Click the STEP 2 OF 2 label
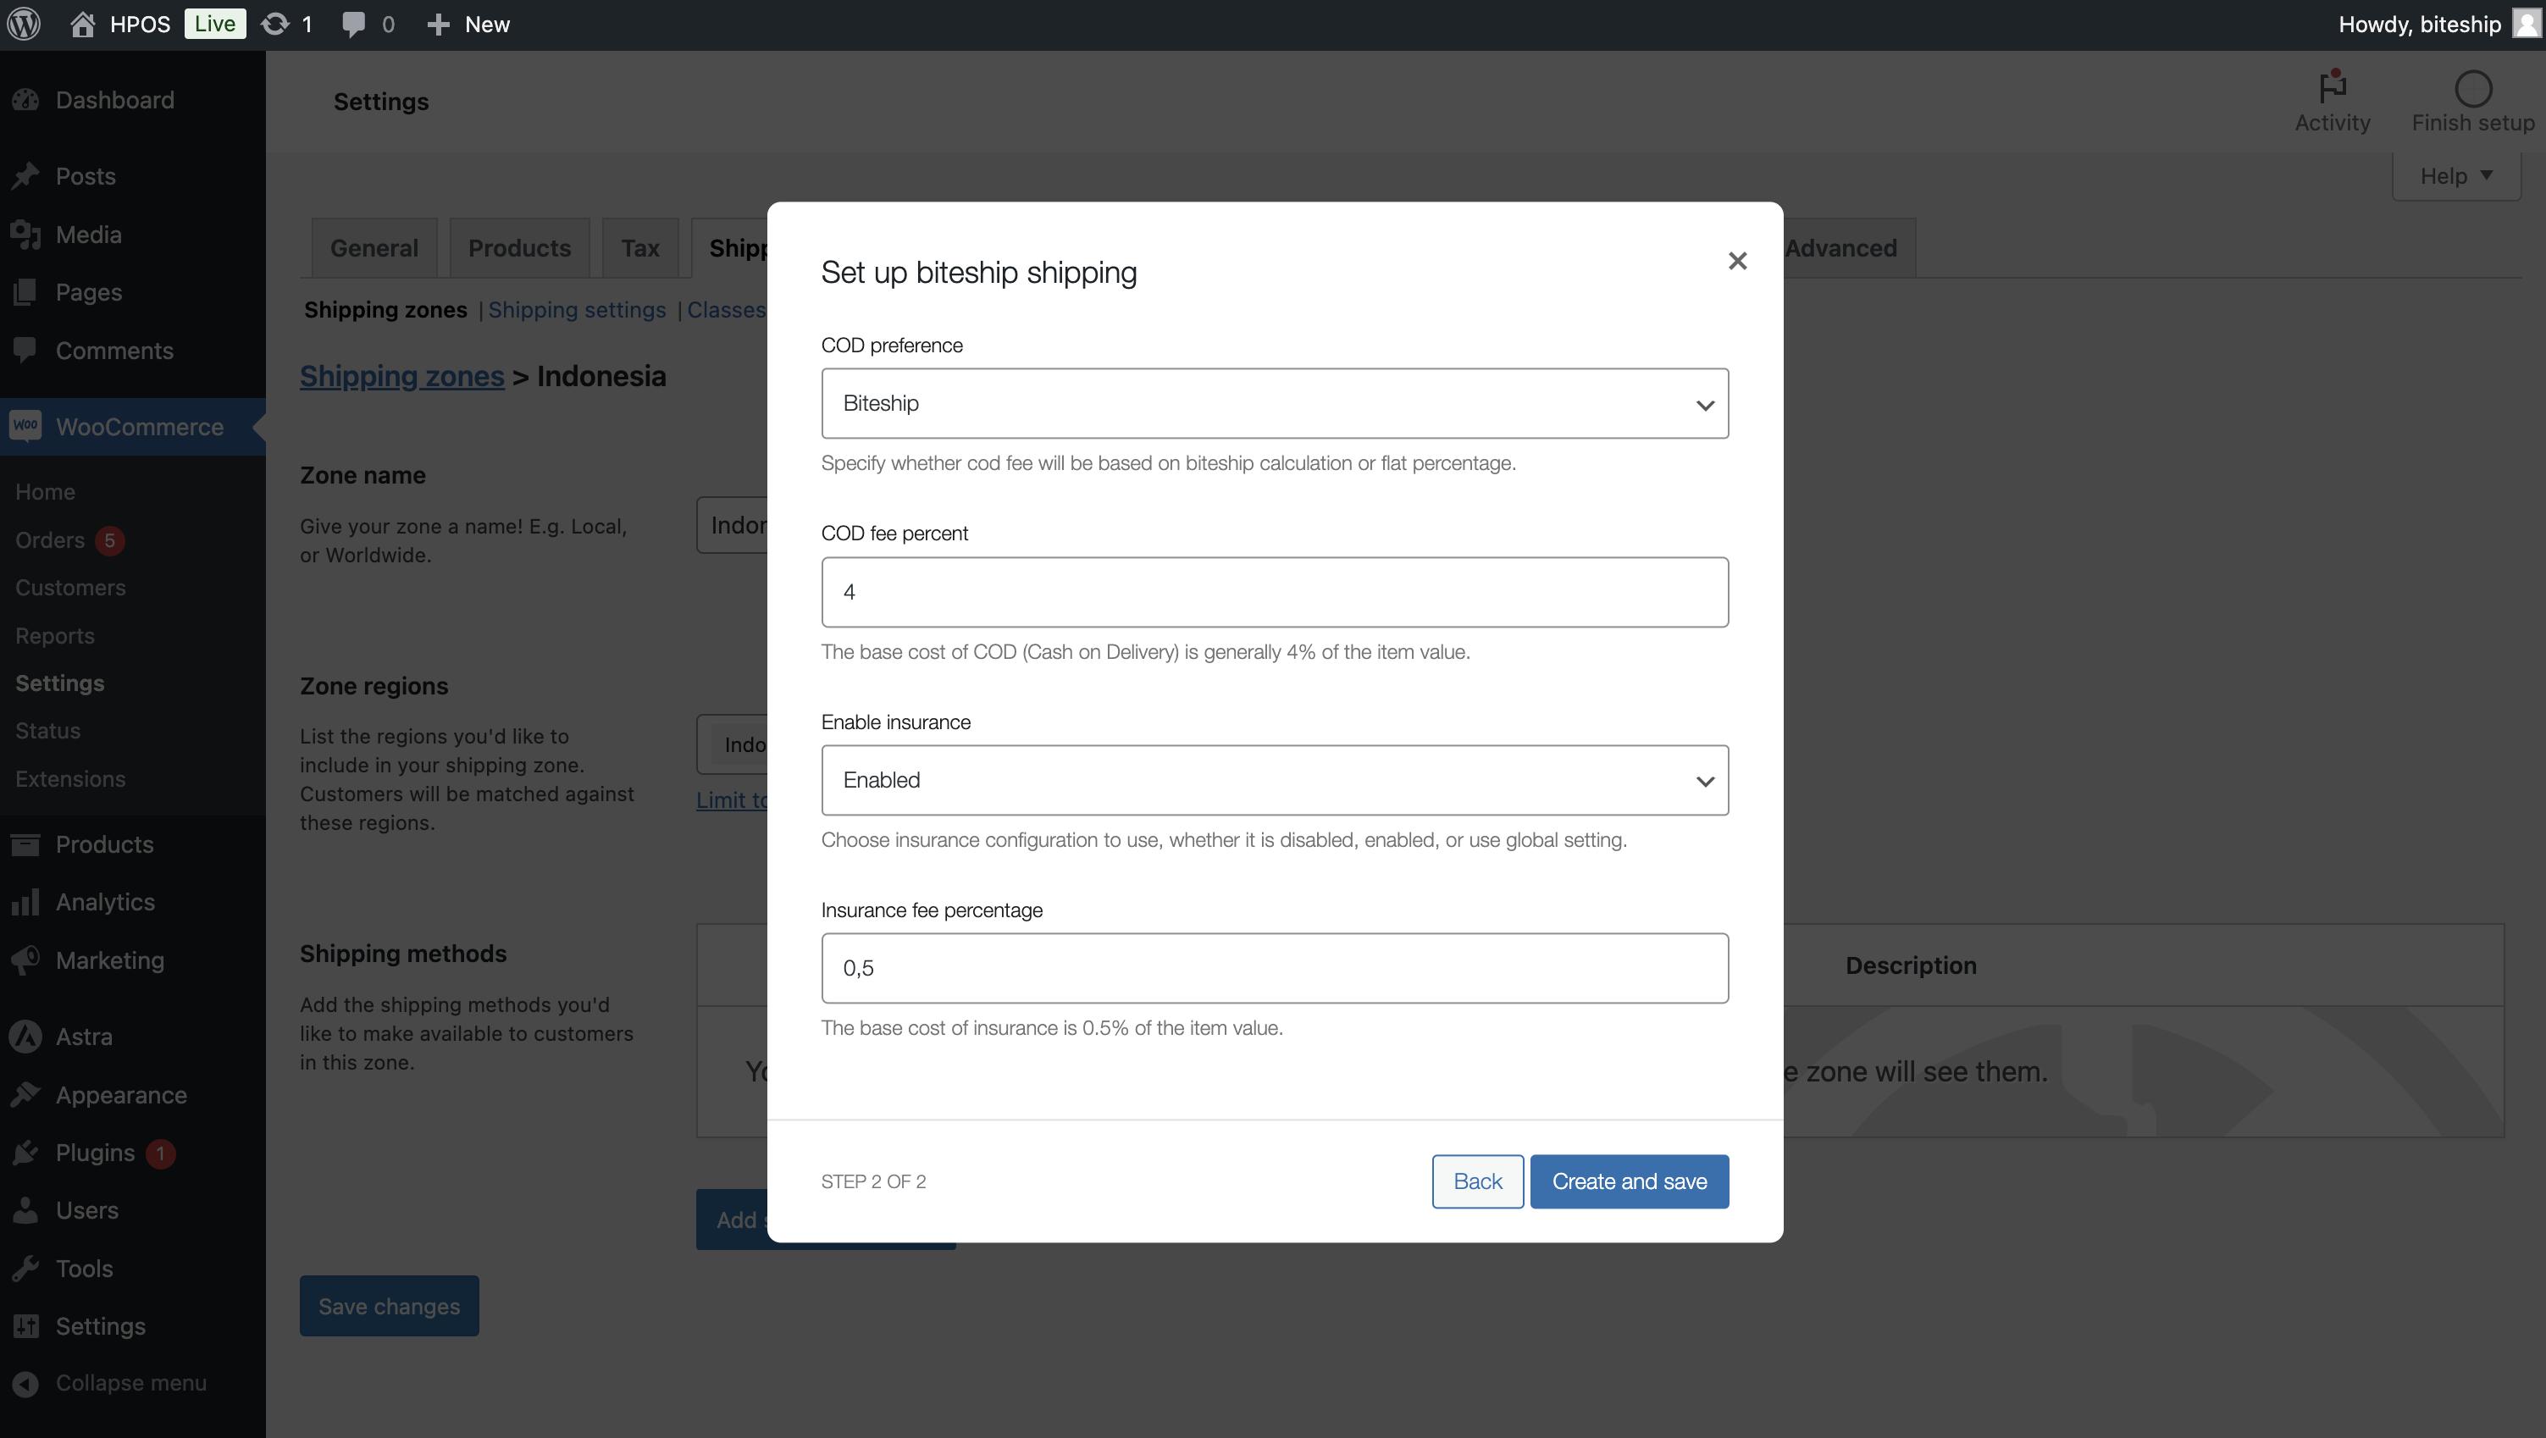Image resolution: width=2546 pixels, height=1438 pixels. click(874, 1181)
